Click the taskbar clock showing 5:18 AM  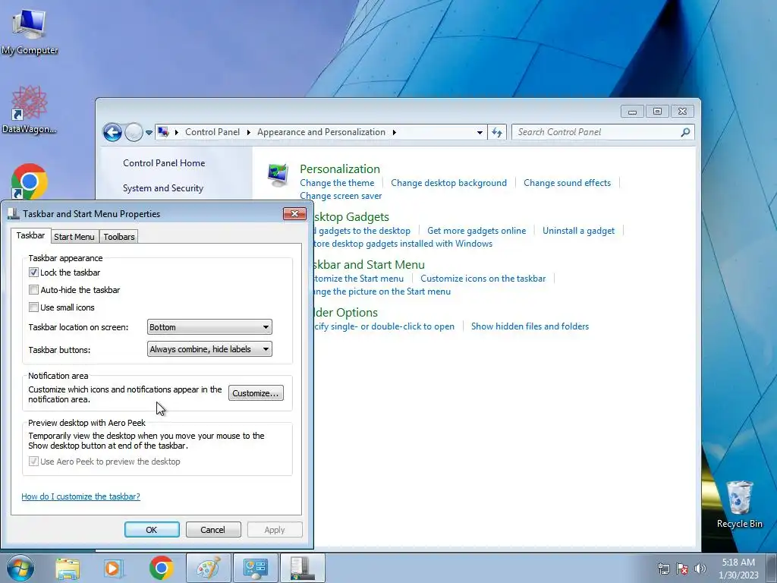coord(738,569)
